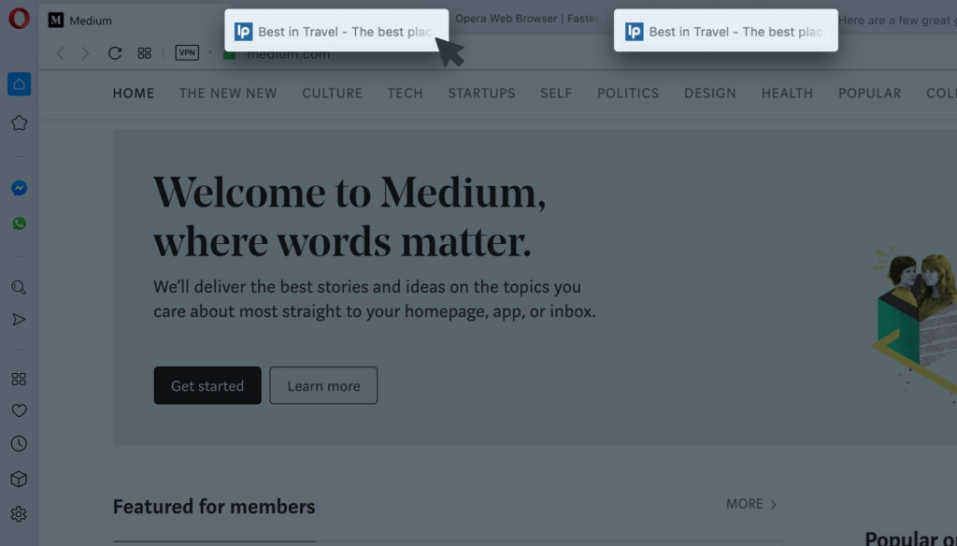Open the CULTURE section in Medium navigation
Screen dimensions: 957x546
pyautogui.click(x=332, y=93)
